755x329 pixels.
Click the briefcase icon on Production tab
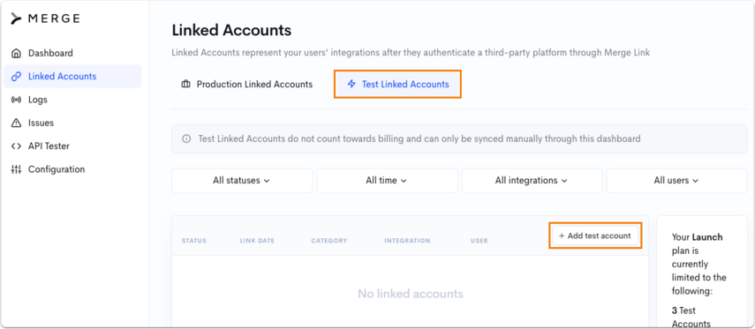coord(185,84)
